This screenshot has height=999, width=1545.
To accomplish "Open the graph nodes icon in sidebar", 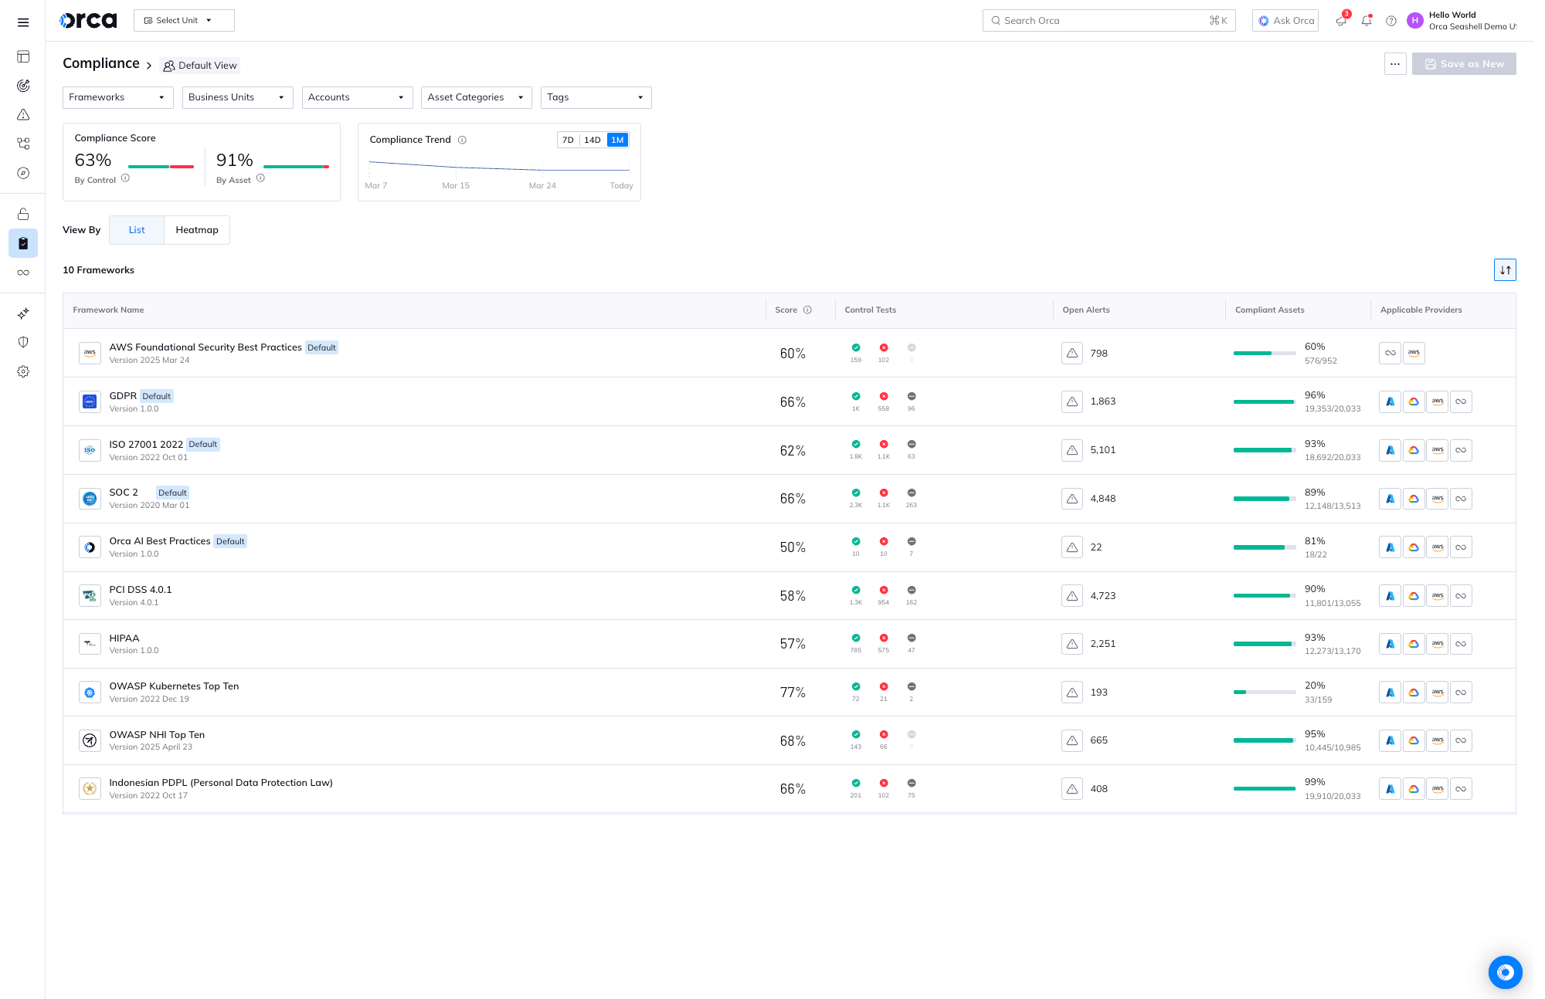I will [23, 144].
